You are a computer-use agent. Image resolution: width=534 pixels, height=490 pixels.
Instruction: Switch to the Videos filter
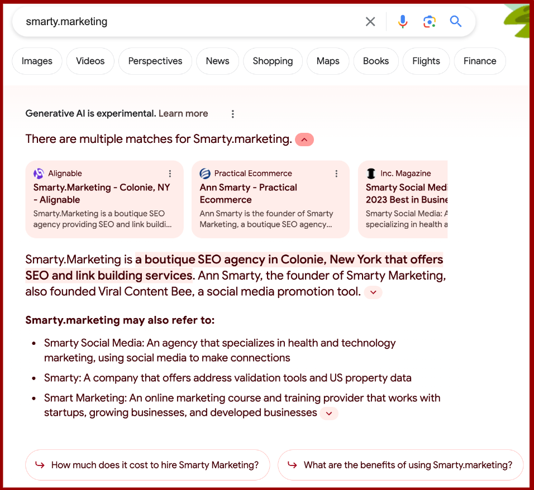tap(90, 61)
